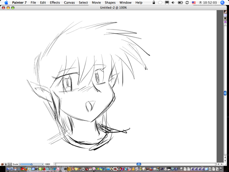This screenshot has width=229, height=172.
Task: Open the Effects menu
Action: tap(55, 3)
